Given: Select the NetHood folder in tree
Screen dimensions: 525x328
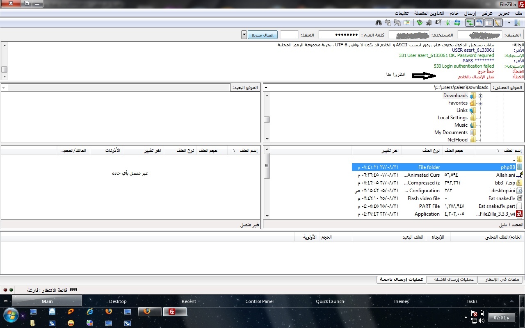Looking at the screenshot, I should [457, 140].
